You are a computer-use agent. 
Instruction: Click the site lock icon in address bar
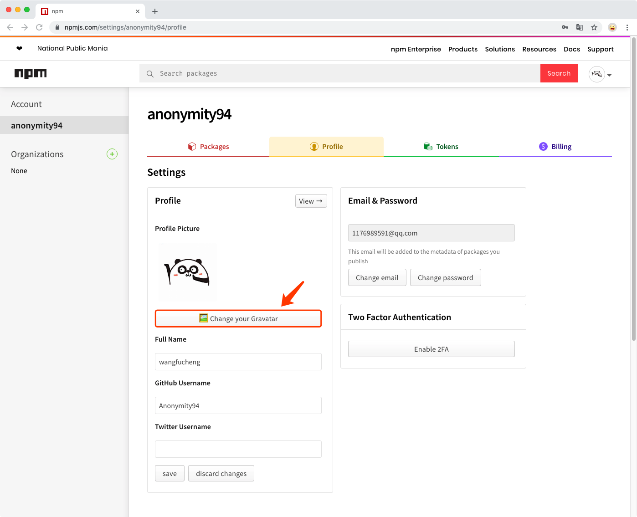coord(57,27)
